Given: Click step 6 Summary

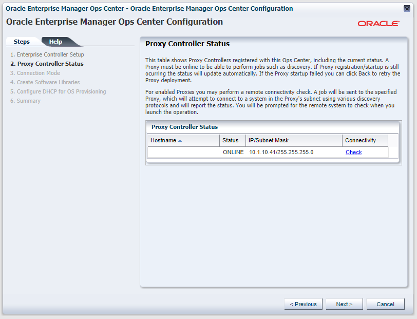Looking at the screenshot, I should coord(25,101).
